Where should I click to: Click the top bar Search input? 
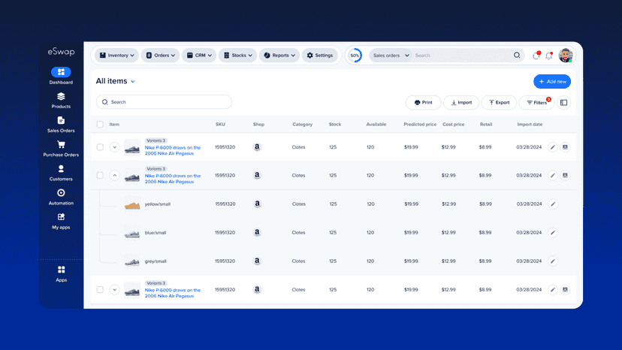462,56
